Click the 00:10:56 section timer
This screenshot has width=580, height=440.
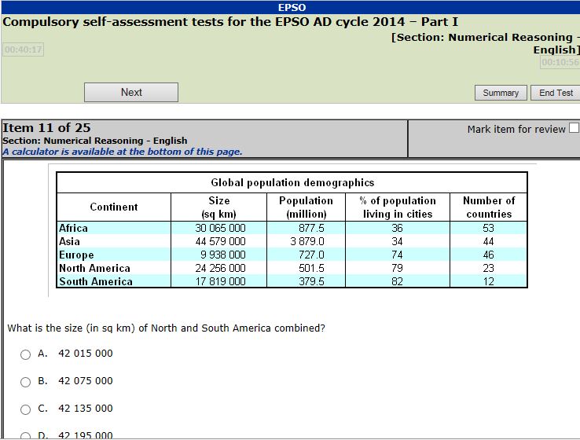[560, 63]
